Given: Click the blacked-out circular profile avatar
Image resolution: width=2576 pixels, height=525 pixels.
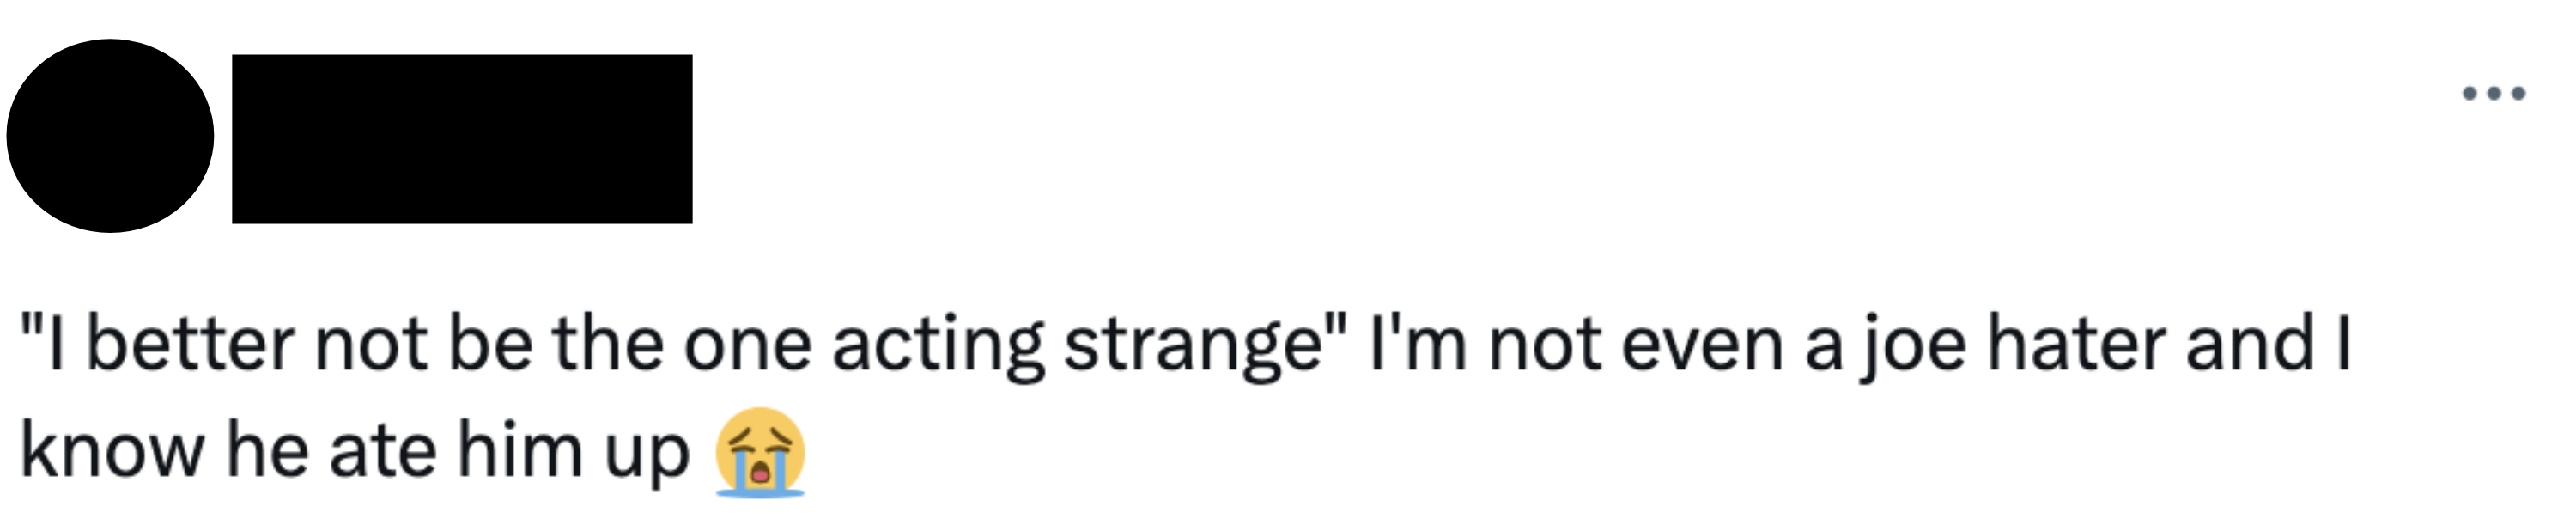Looking at the screenshot, I should coord(110,136).
